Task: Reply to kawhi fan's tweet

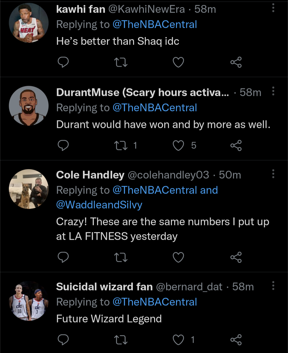Action: [x=63, y=62]
